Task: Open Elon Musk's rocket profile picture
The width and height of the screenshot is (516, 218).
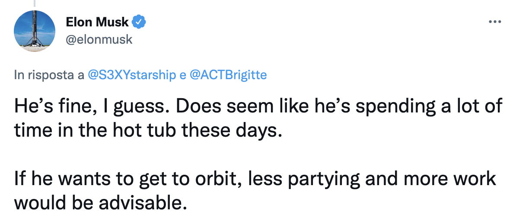Action: (35, 31)
